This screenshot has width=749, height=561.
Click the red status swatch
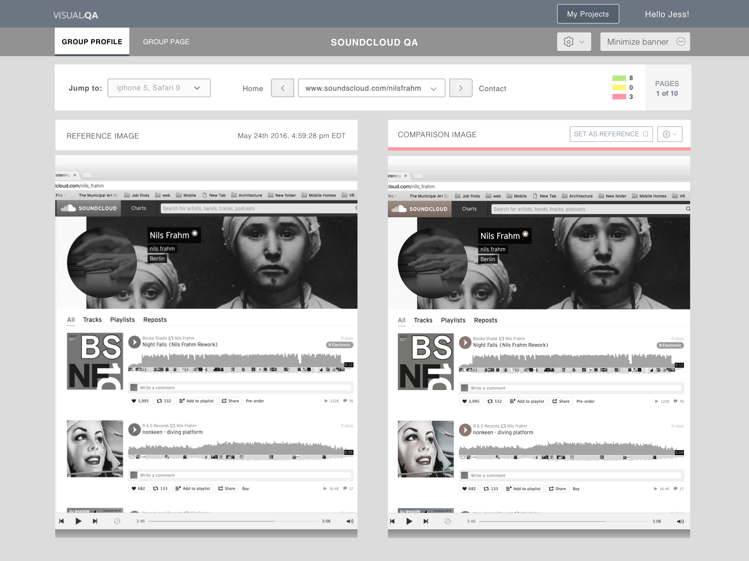click(619, 97)
